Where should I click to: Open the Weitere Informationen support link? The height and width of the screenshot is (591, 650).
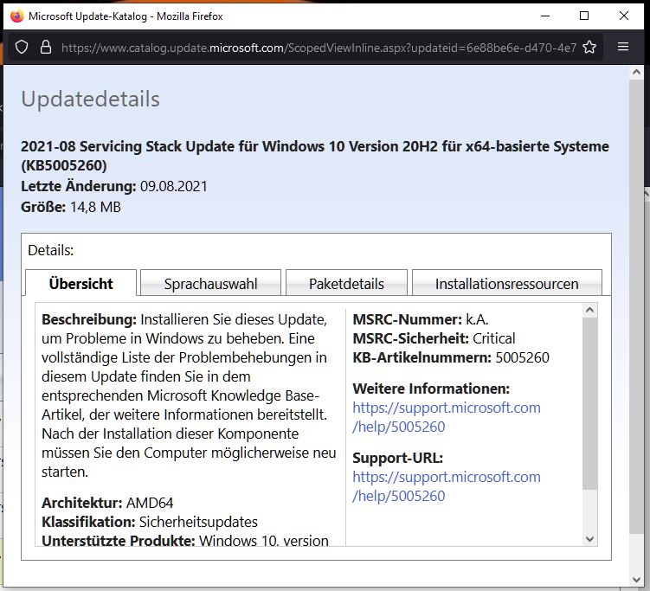447,417
